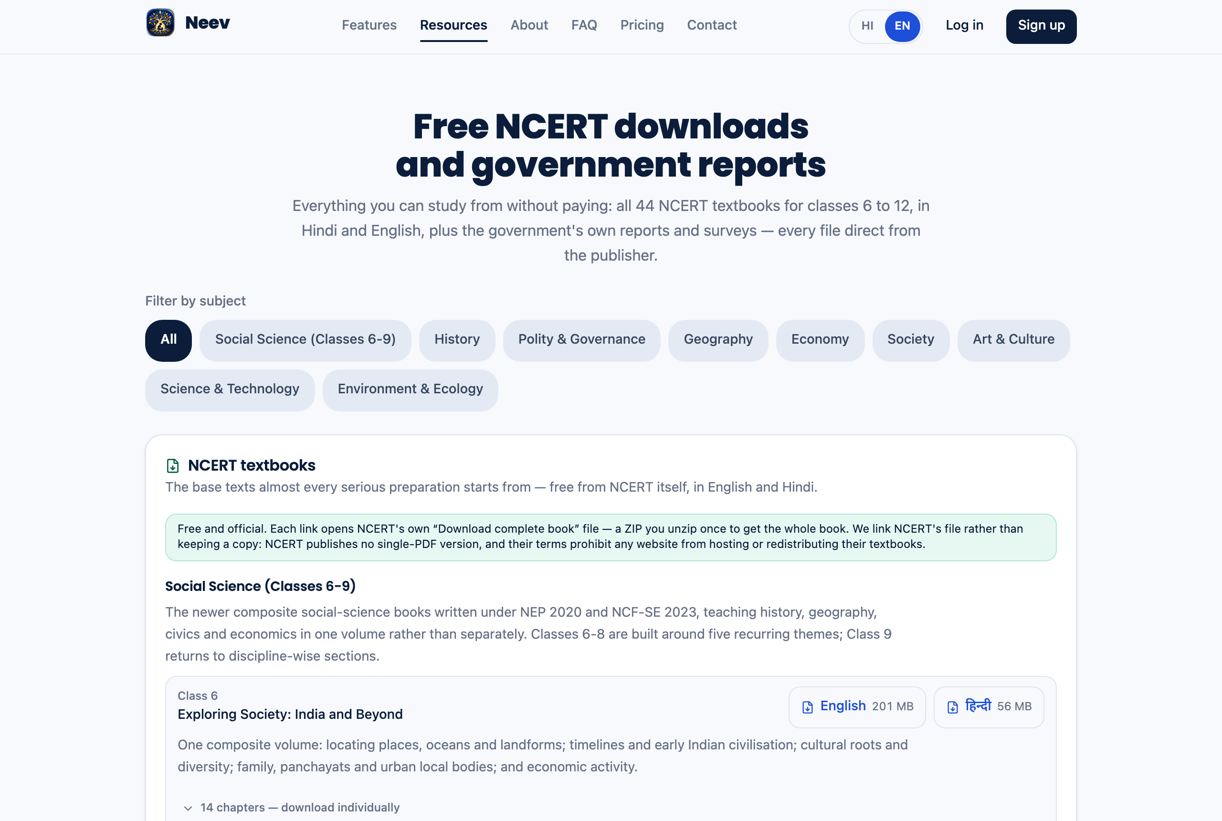Filter by Polity & Governance
Viewport: 1222px width, 821px height.
click(582, 340)
